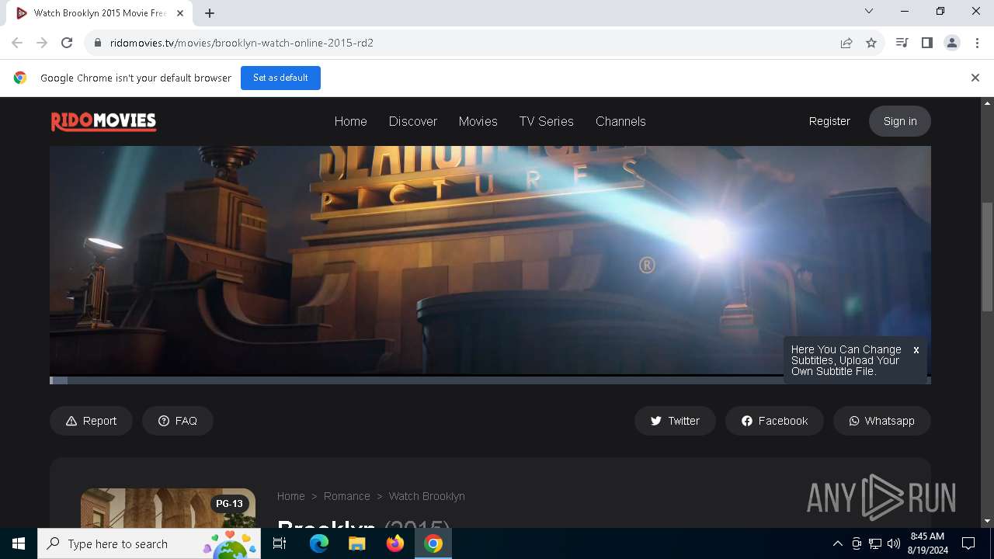
Task: Open the Channels nav item
Action: (x=620, y=121)
